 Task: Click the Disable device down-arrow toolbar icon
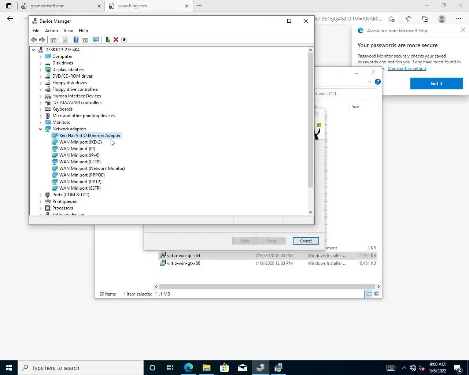[124, 40]
